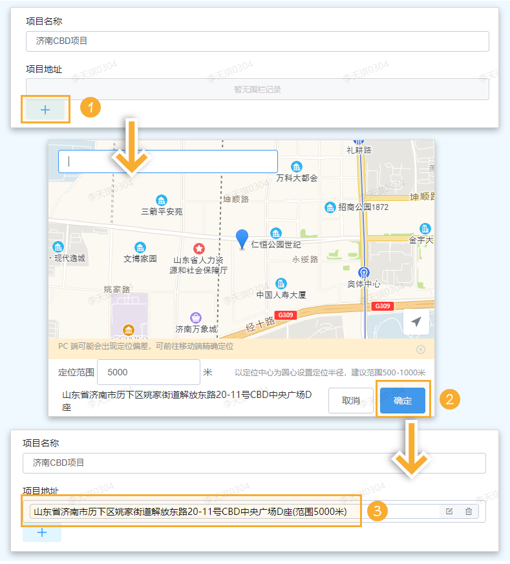This screenshot has width=510, height=564.
Task: Delete the saved address with the trash icon
Action: point(469,512)
